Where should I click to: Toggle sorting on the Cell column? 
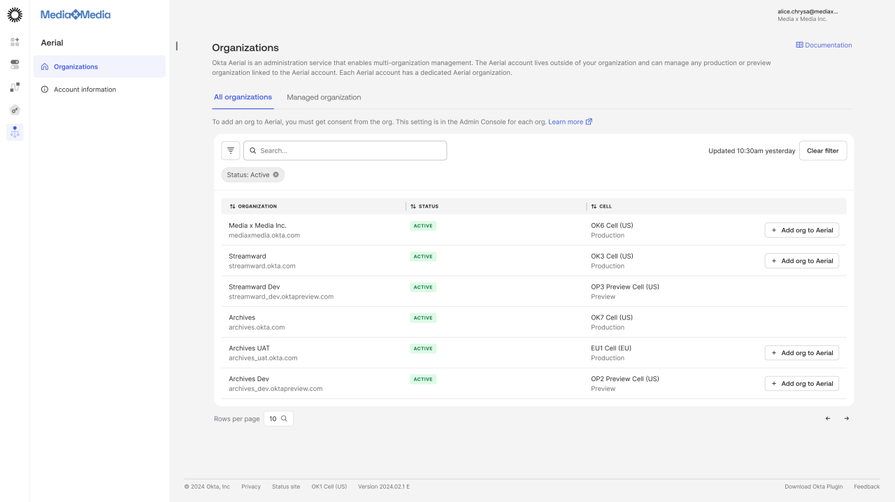[594, 206]
